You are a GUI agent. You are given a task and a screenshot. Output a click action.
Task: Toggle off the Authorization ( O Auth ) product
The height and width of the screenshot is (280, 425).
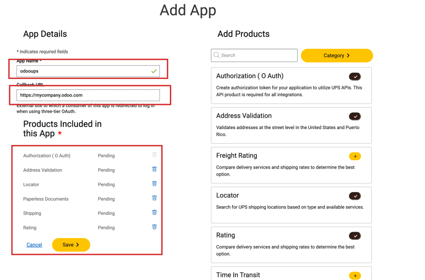click(355, 76)
